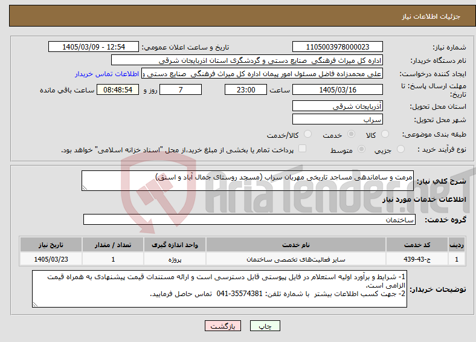The width and height of the screenshot is (476, 342).
Task: Click the general description text area
Action: 248,181
